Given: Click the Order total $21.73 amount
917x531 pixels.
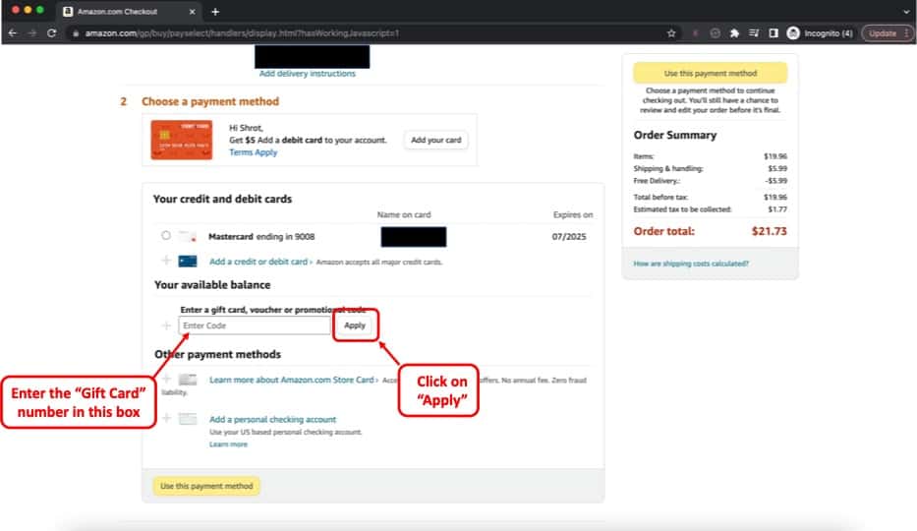Looking at the screenshot, I should (769, 231).
